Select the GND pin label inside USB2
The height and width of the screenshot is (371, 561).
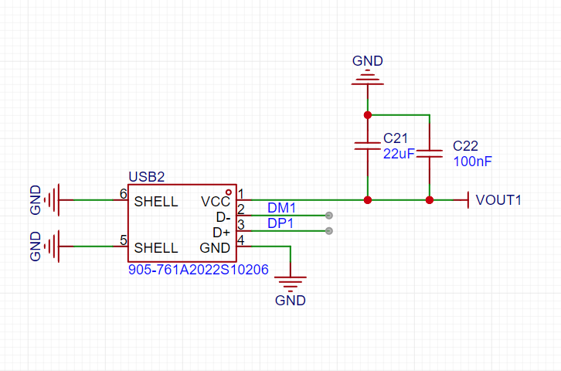point(215,248)
